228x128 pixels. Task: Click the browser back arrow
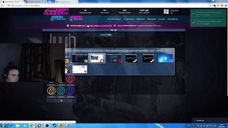click(2, 6)
